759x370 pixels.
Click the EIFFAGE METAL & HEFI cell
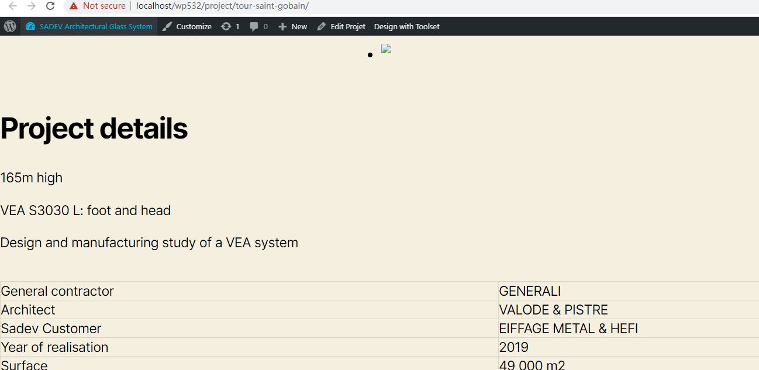tap(629, 328)
